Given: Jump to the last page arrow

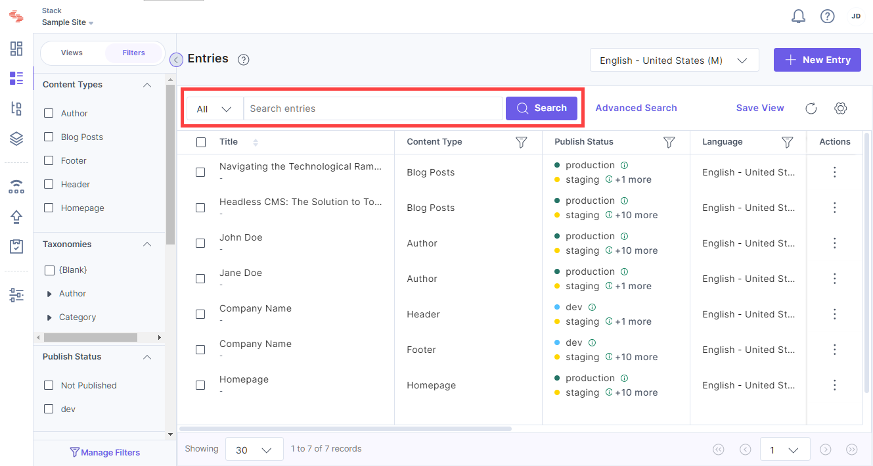Looking at the screenshot, I should click(x=852, y=450).
